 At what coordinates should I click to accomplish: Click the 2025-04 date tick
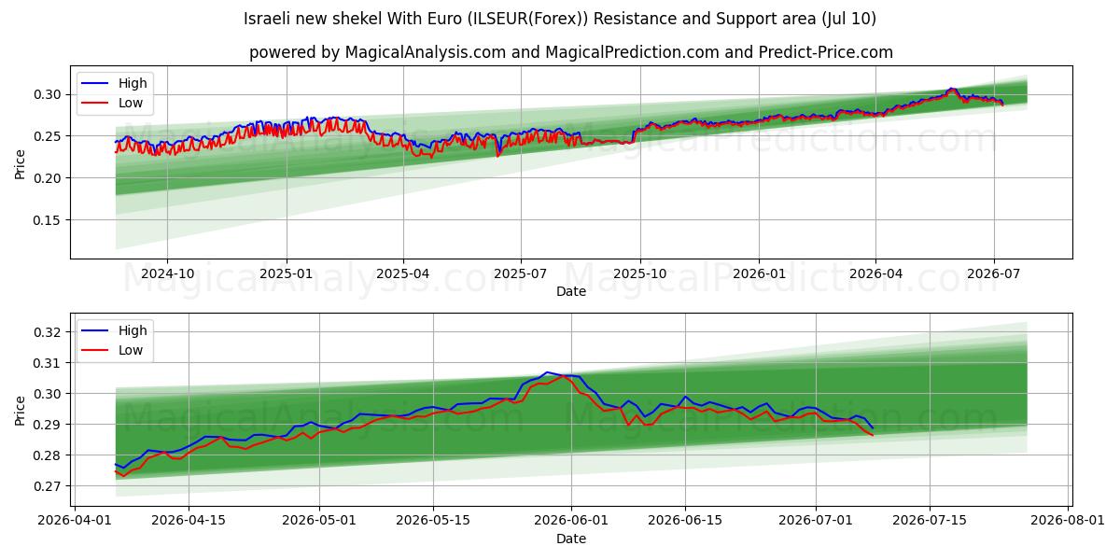pos(403,273)
